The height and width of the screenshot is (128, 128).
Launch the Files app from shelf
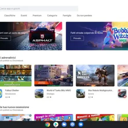[x=64, y=124]
